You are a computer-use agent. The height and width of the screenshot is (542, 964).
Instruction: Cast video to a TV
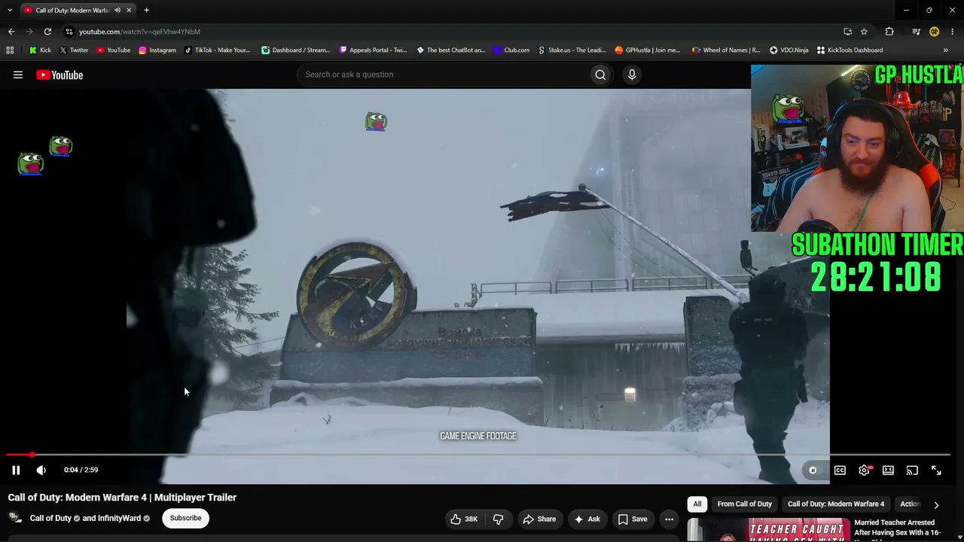point(912,470)
